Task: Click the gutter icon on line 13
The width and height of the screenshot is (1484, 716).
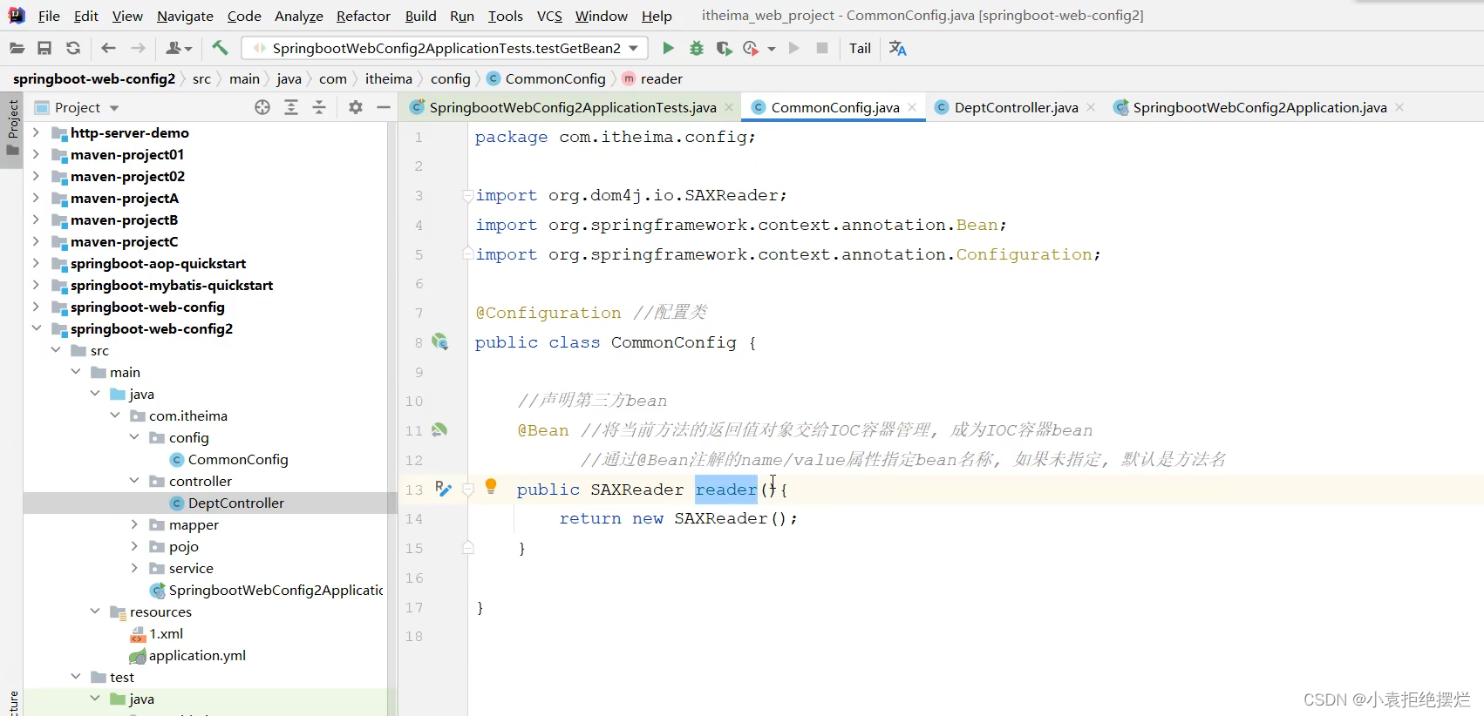Action: click(443, 489)
